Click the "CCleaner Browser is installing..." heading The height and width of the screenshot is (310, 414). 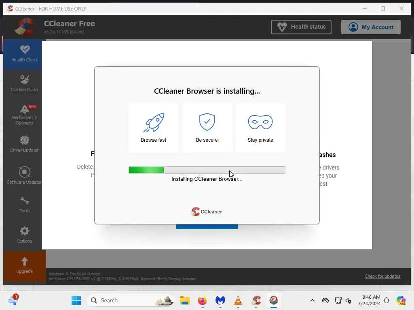pos(207,91)
